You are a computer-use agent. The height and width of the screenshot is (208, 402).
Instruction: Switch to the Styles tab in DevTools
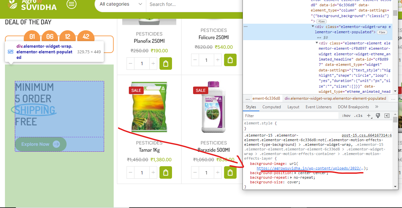click(251, 107)
